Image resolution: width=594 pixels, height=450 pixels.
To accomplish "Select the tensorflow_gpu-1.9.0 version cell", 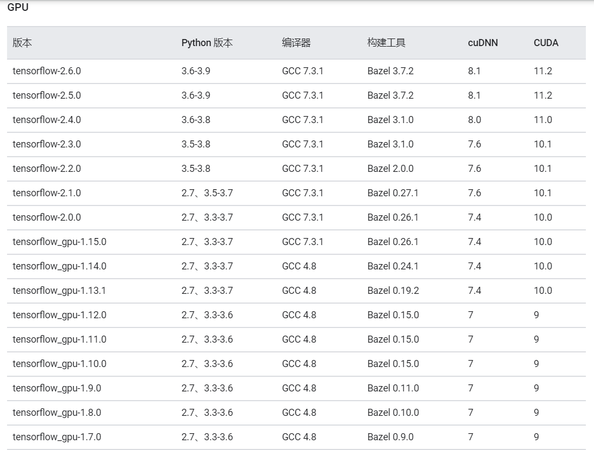I will (57, 388).
